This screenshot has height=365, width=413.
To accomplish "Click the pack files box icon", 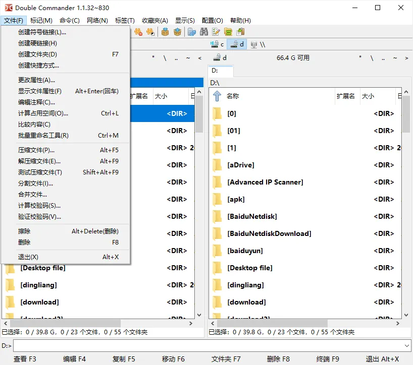I will pos(165,32).
